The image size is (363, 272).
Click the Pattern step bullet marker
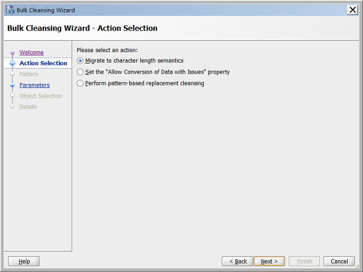tap(12, 74)
